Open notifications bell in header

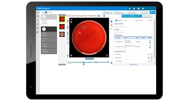[x=130, y=8]
